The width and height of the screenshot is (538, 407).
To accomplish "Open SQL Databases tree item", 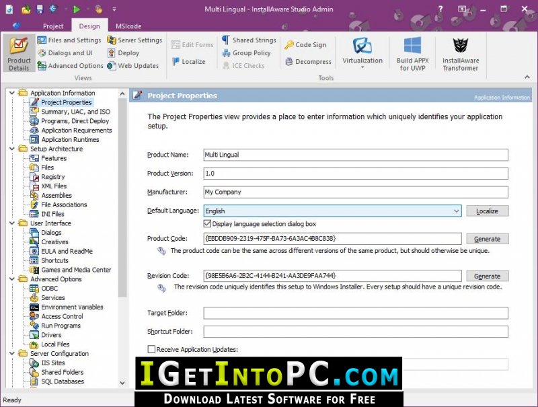I will (x=57, y=381).
